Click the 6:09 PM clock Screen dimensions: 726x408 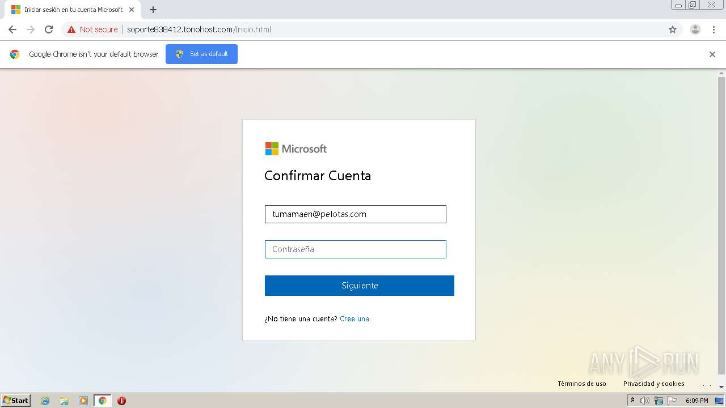(x=697, y=401)
